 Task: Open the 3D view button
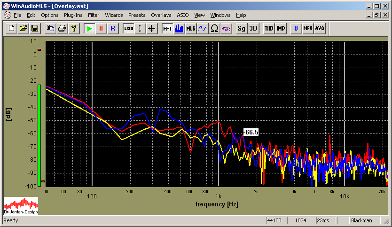tap(253, 28)
